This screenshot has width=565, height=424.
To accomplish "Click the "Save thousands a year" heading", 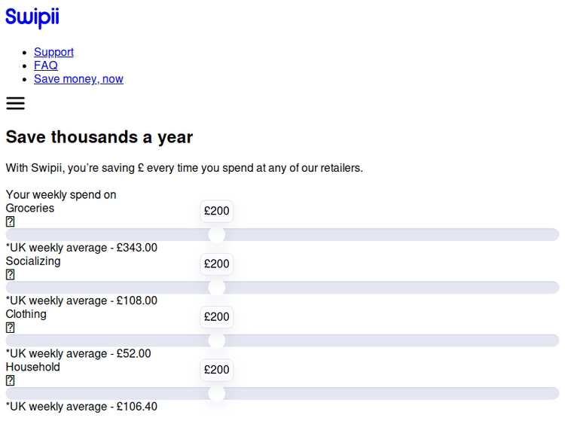I will [99, 137].
